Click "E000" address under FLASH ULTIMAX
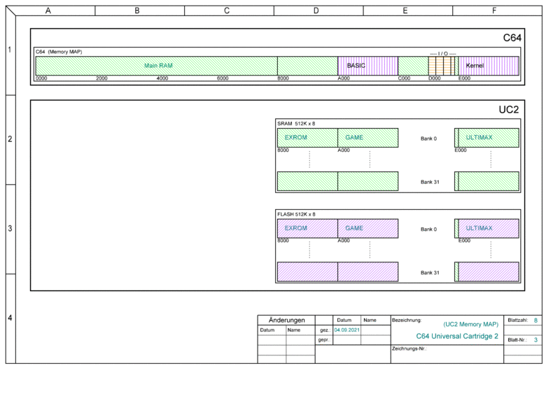The image size is (560, 396). [x=464, y=241]
